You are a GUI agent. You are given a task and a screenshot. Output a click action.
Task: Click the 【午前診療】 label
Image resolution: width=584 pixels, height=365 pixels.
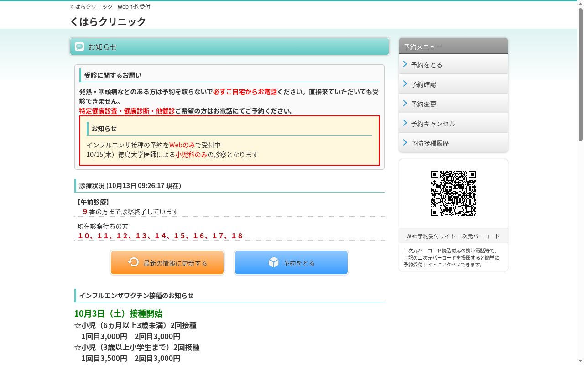point(94,202)
